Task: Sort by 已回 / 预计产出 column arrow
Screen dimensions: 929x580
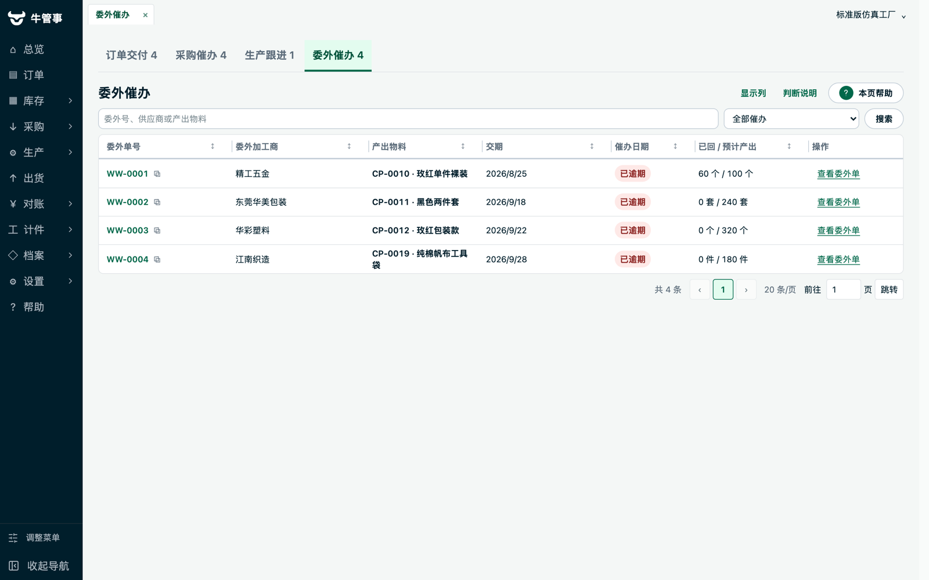Action: click(789, 147)
